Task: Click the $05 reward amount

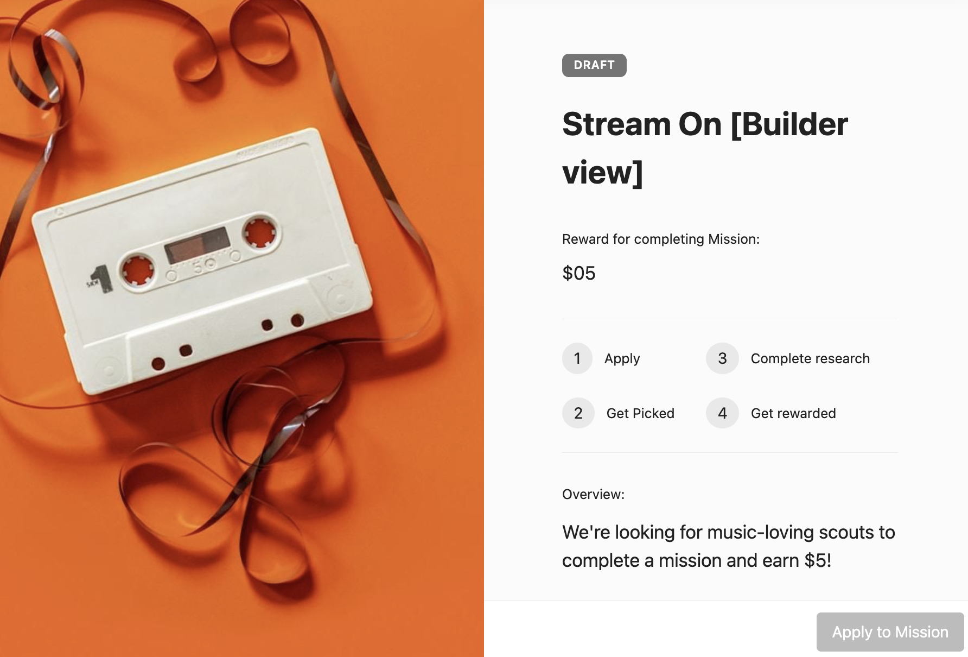Action: pyautogui.click(x=579, y=273)
